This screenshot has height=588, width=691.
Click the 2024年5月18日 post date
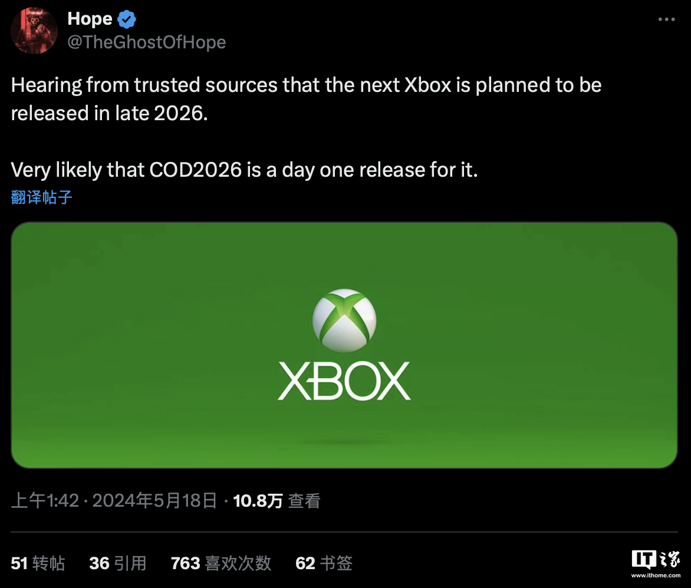(154, 501)
